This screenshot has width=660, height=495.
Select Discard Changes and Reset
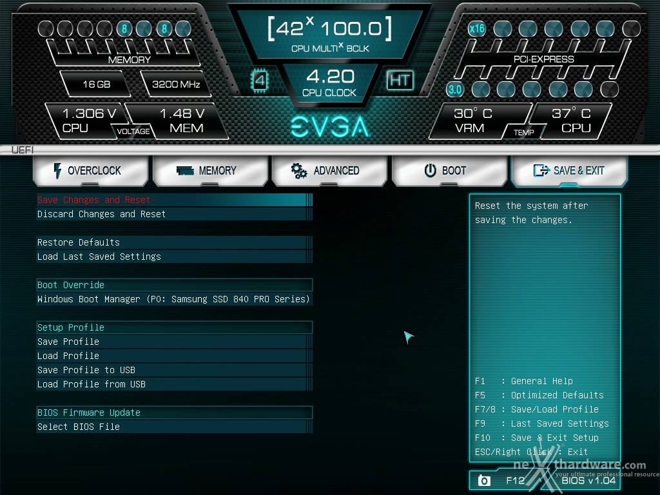tap(174, 214)
